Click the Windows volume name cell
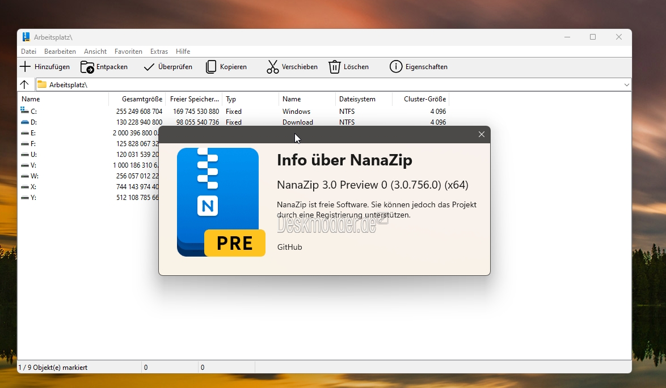Screen dimensions: 666x388 (x=297, y=112)
